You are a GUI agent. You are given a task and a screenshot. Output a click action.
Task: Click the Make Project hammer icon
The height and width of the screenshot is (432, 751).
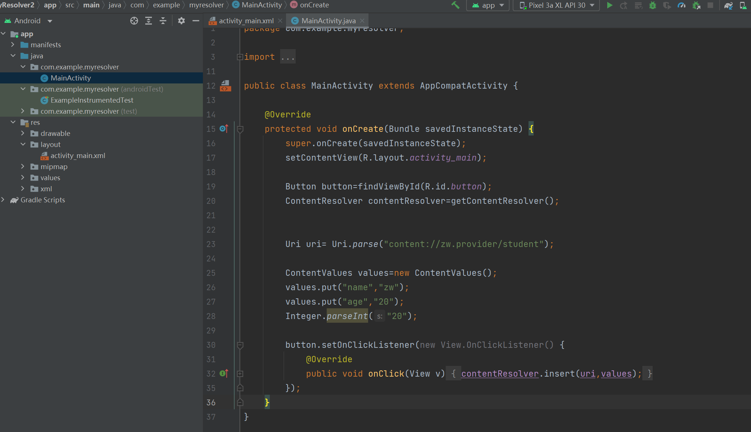[455, 5]
